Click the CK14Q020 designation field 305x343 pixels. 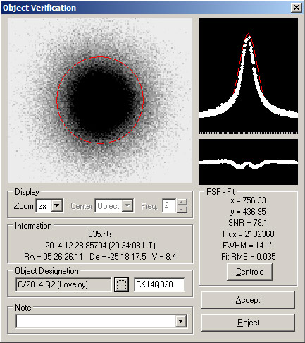pos(159,284)
